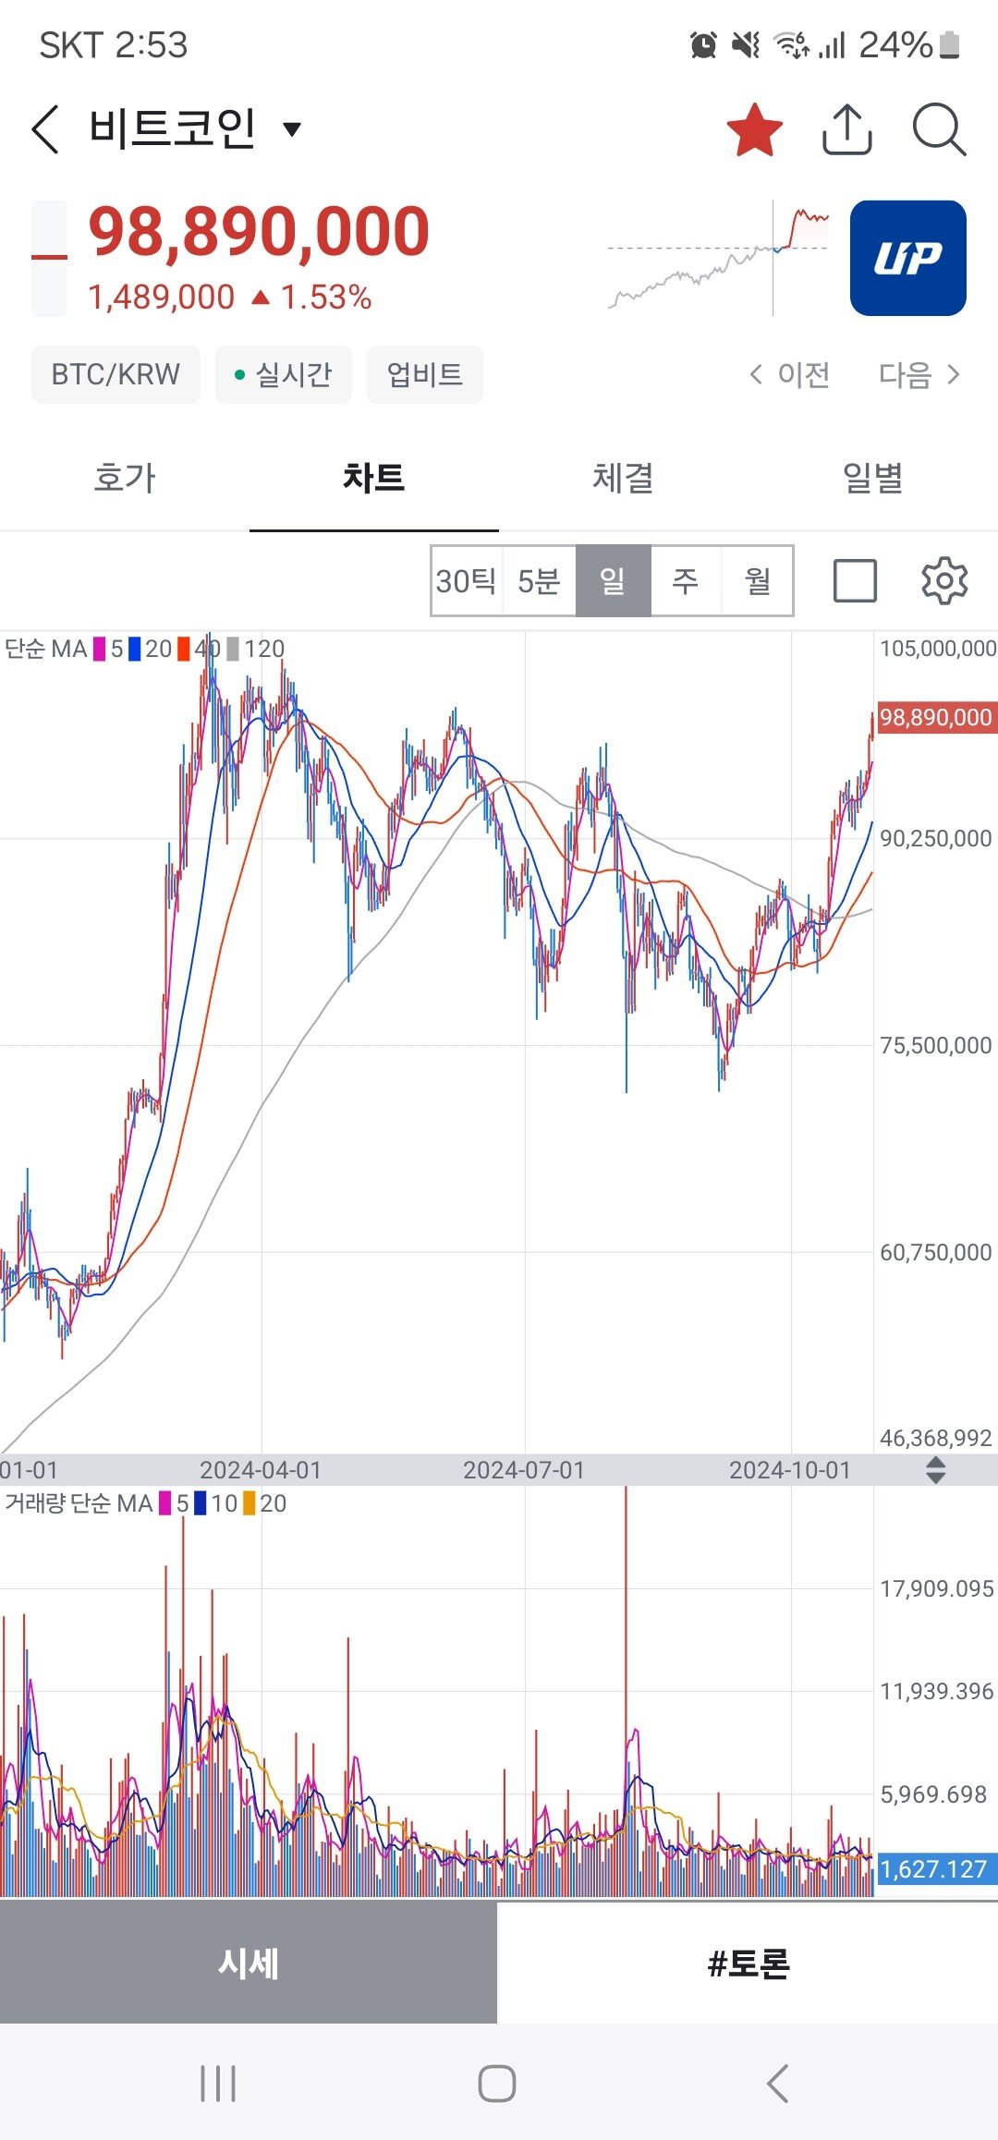998x2140 pixels.
Task: Tap the share icon
Action: [846, 129]
